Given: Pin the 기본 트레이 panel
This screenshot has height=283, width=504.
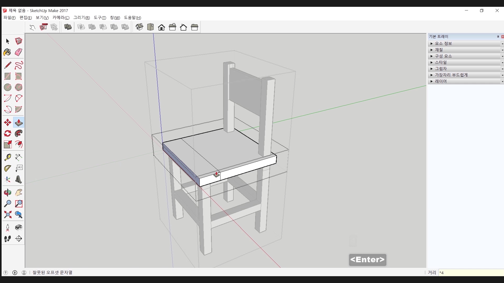Looking at the screenshot, I should tap(498, 37).
